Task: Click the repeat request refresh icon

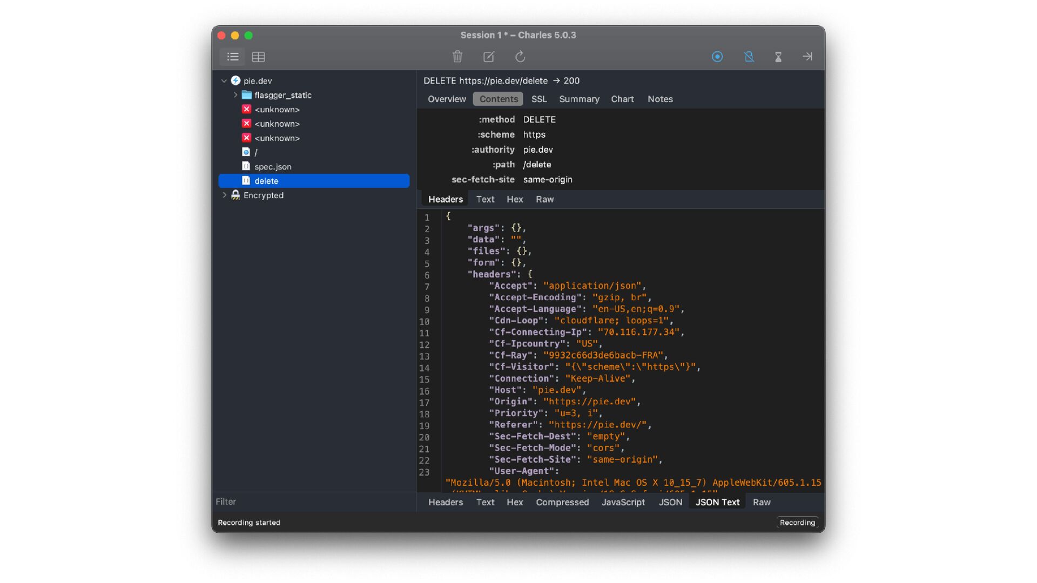Action: [x=520, y=57]
